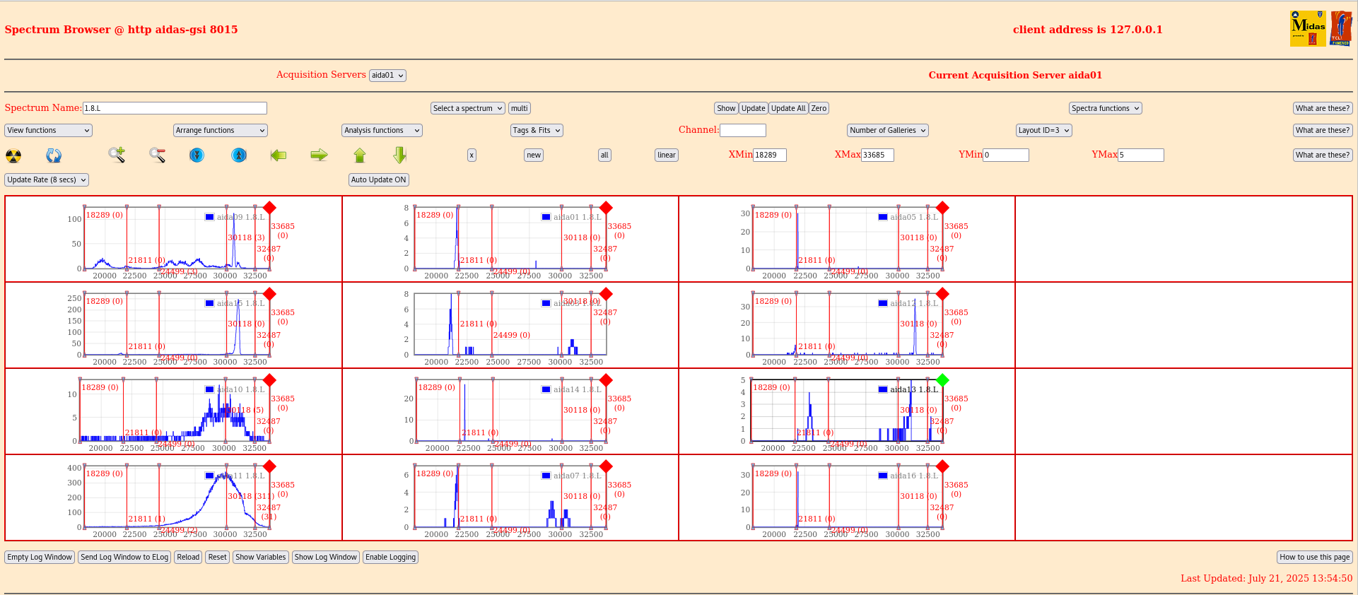Click the red diamond on the aida11 plot
The image size is (1358, 595).
[x=269, y=466]
